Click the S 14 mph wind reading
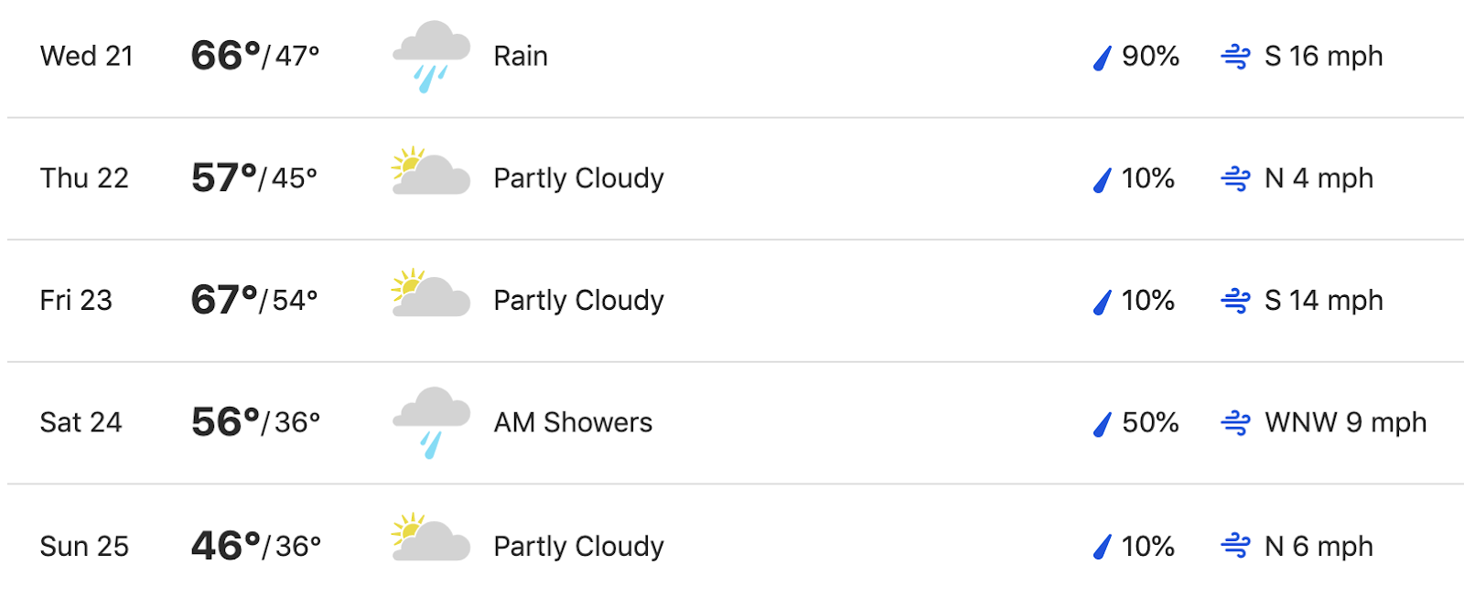 (x=1323, y=301)
